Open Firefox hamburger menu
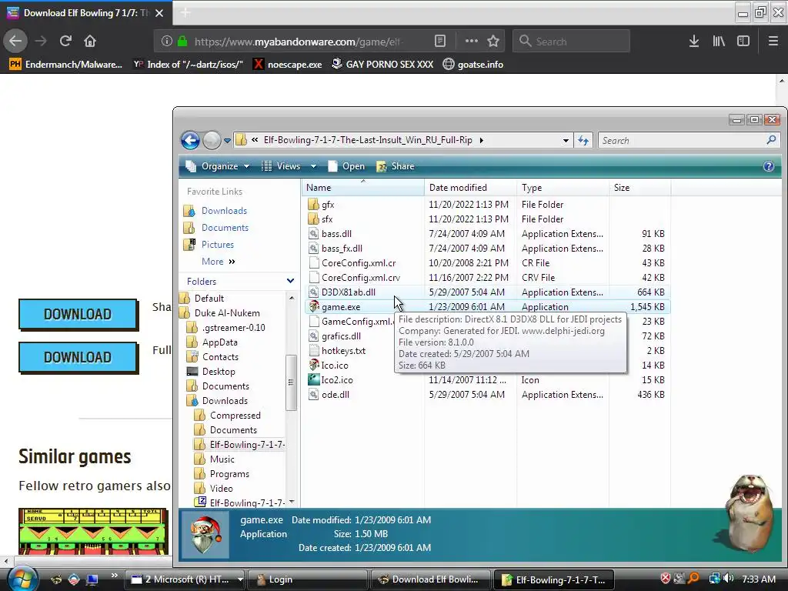This screenshot has height=591, width=788. coord(773,42)
